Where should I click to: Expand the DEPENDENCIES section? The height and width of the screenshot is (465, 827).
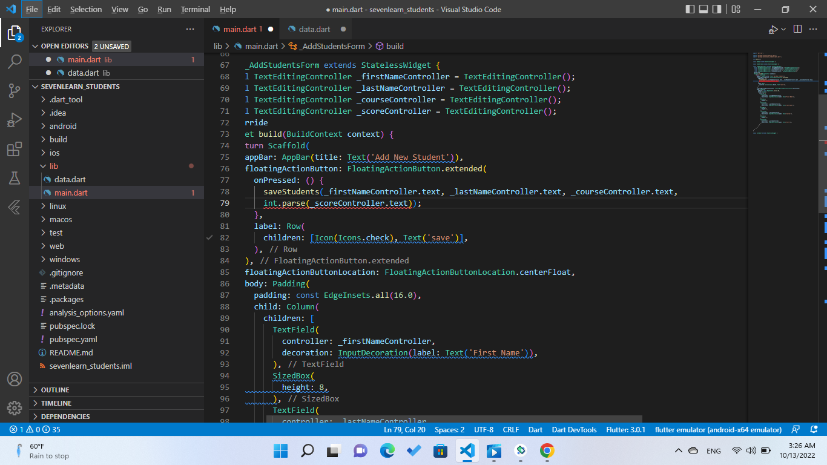click(x=65, y=417)
